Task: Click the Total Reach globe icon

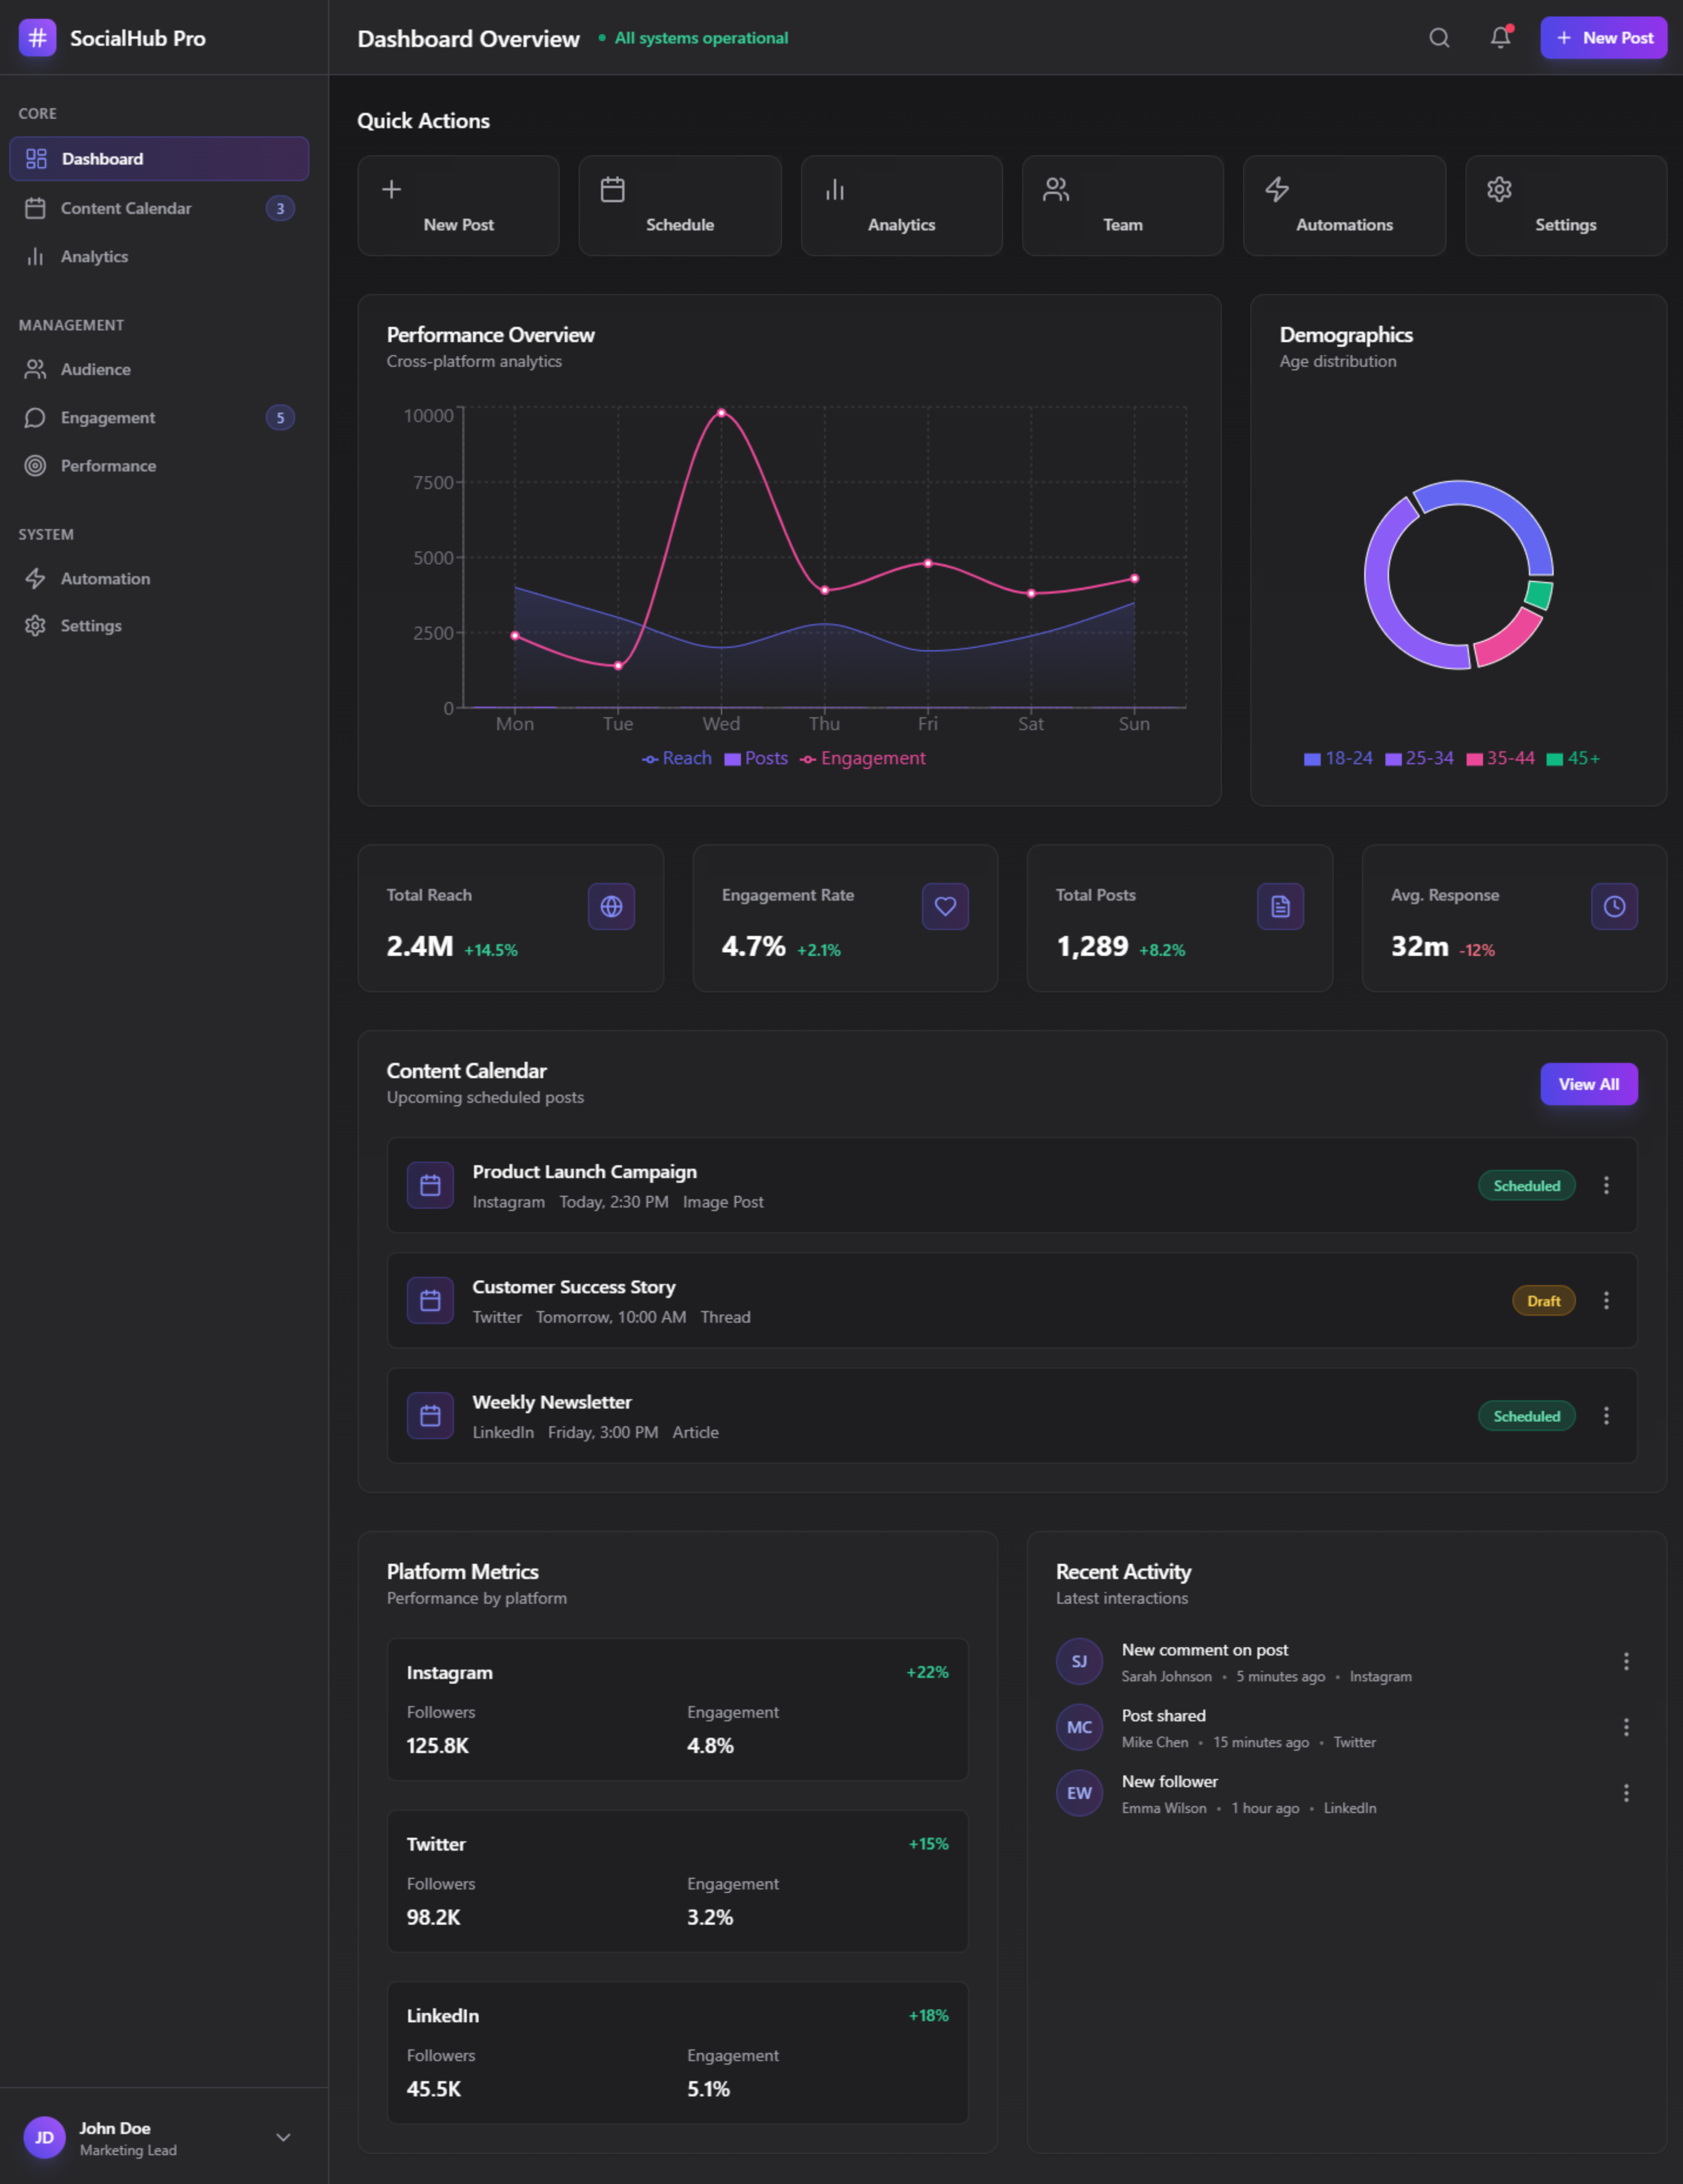Action: click(611, 906)
